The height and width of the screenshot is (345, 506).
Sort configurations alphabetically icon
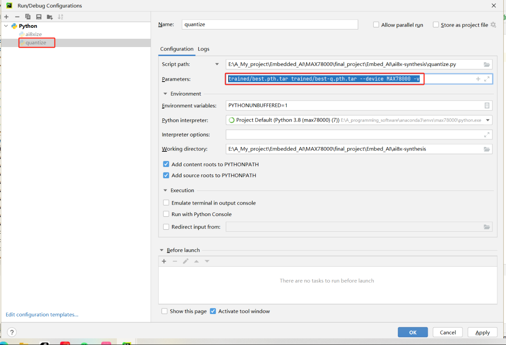coord(60,17)
